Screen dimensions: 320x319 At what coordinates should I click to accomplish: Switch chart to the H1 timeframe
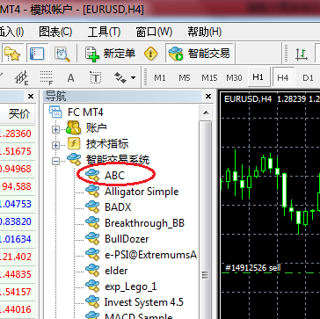[x=258, y=77]
